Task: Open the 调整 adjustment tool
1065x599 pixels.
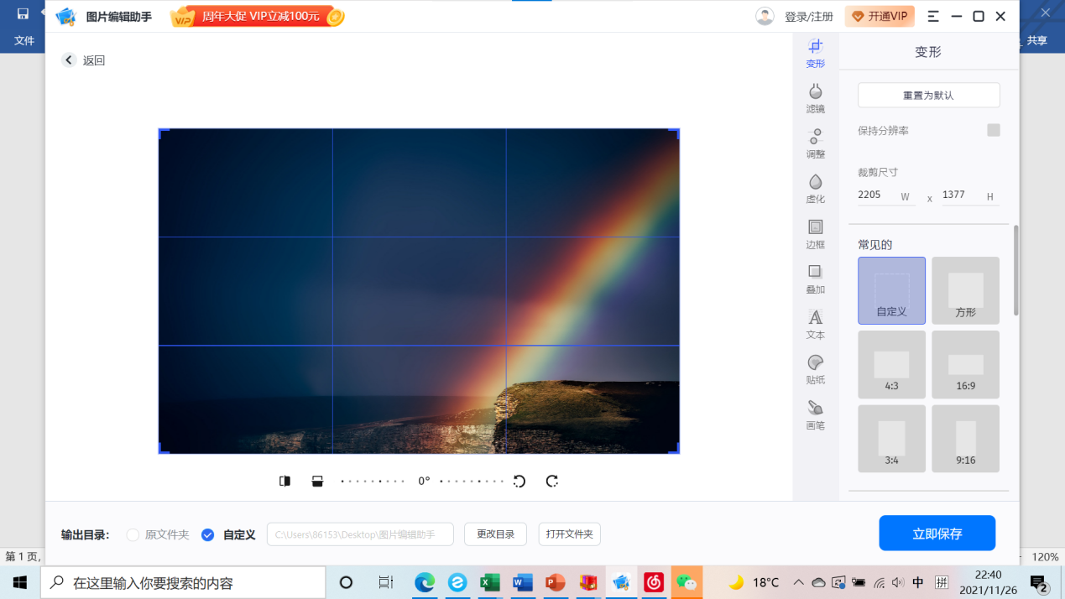Action: [815, 143]
